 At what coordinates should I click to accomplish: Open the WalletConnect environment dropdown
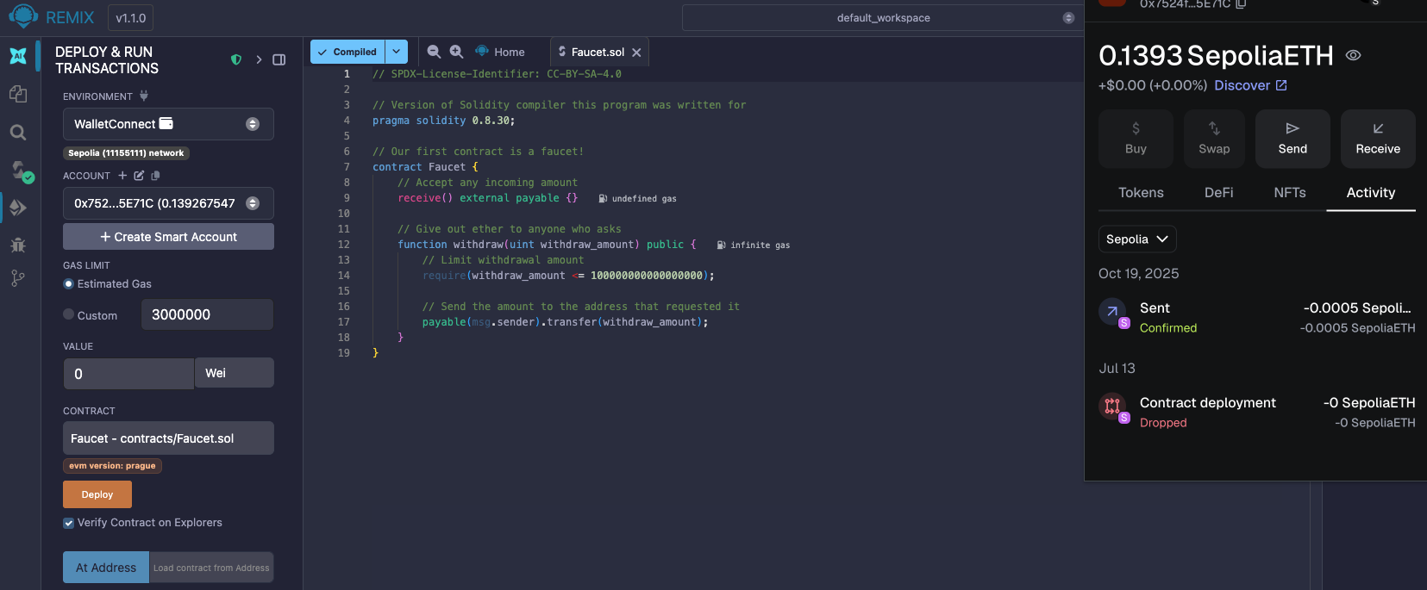(168, 124)
